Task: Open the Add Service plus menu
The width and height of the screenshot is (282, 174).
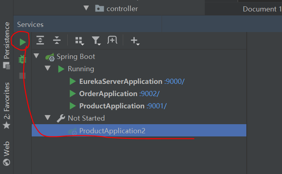Action: [135, 41]
